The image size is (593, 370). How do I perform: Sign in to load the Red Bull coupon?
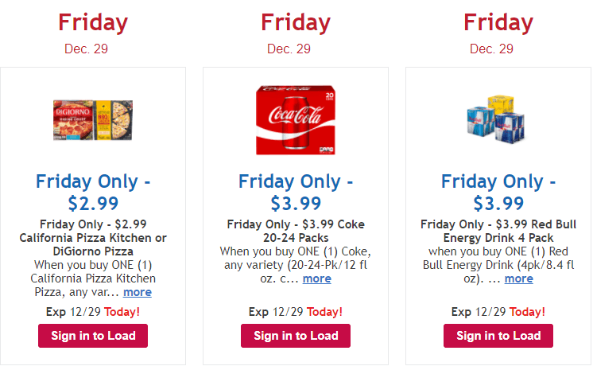pyautogui.click(x=498, y=336)
